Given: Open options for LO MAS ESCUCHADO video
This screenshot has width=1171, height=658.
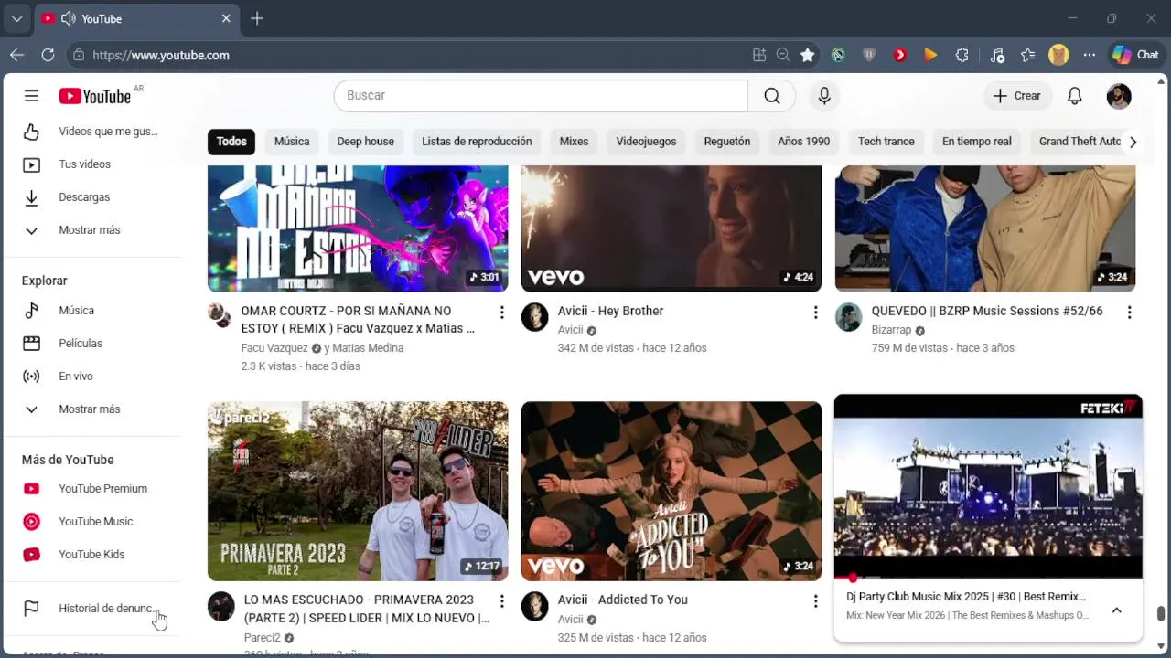Looking at the screenshot, I should click(x=501, y=601).
